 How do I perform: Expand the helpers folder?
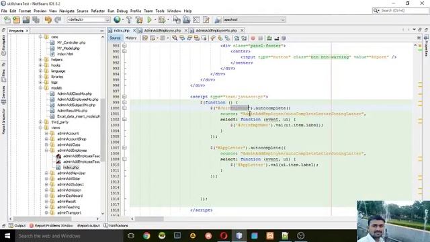pyautogui.click(x=40, y=60)
